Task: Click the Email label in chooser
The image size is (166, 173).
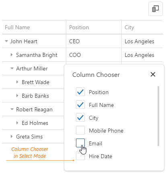Action: tap(95, 143)
